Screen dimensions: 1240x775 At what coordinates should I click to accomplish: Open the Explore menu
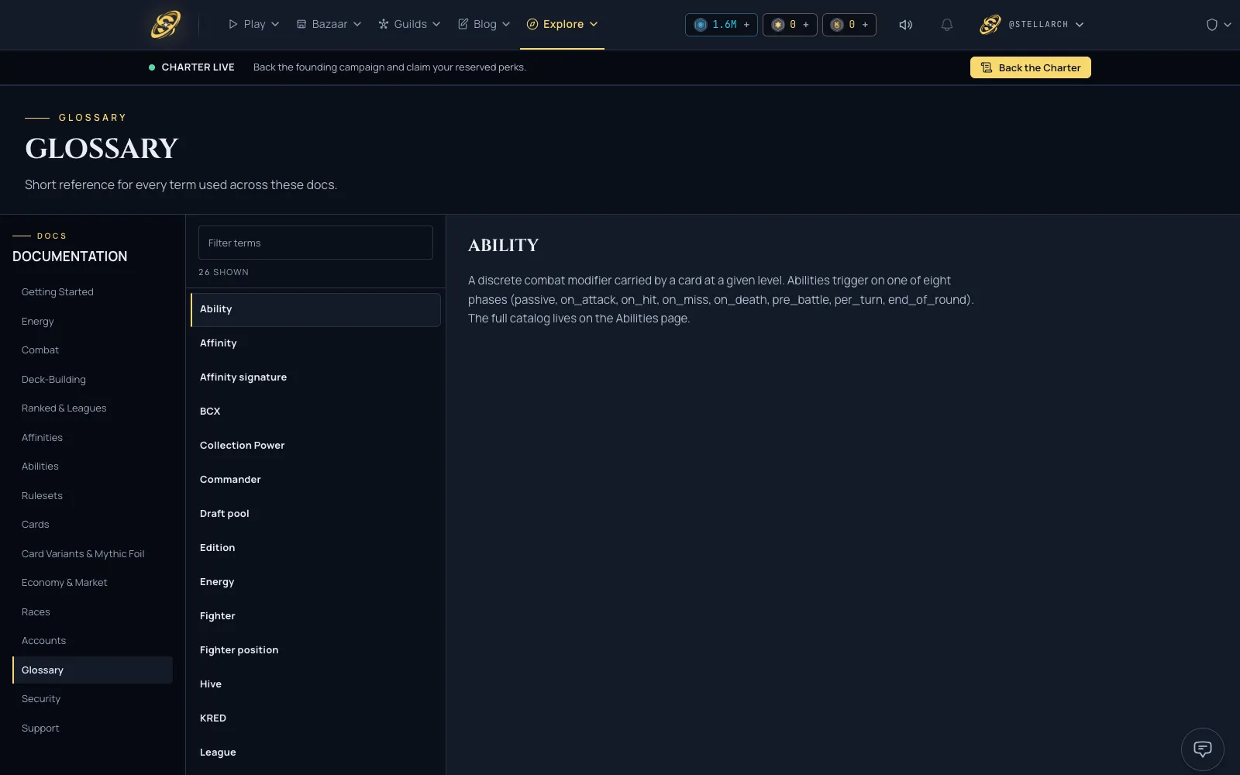(562, 24)
